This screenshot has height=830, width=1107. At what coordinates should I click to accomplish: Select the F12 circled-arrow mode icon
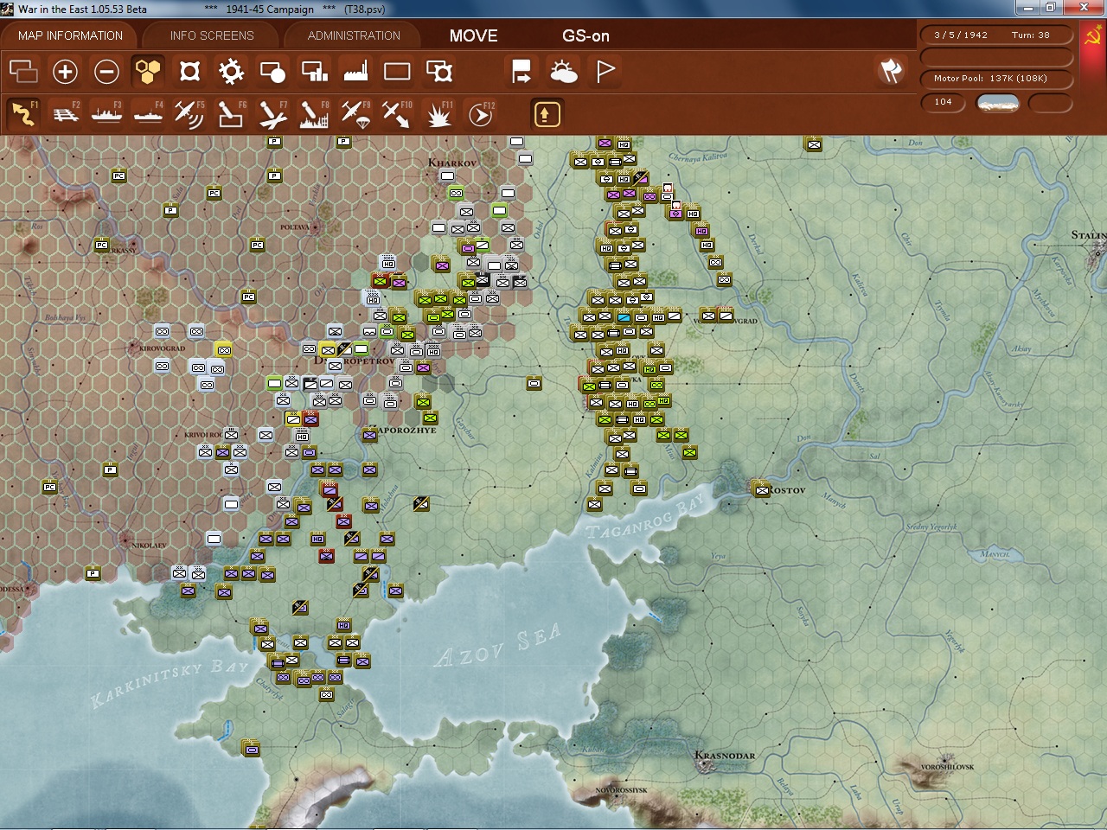480,113
